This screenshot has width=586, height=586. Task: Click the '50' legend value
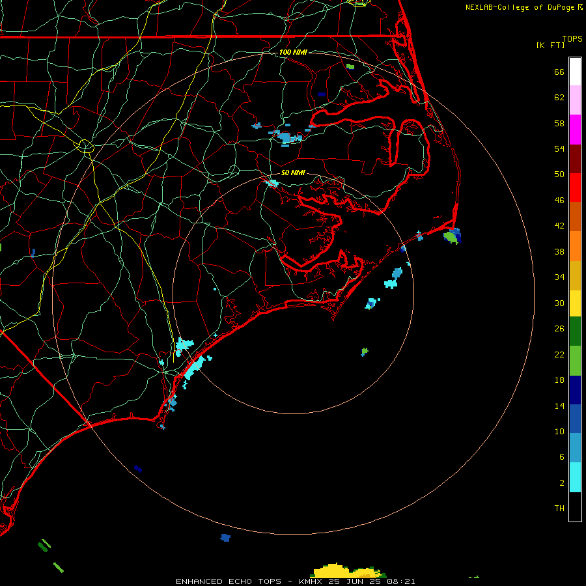pos(559,174)
